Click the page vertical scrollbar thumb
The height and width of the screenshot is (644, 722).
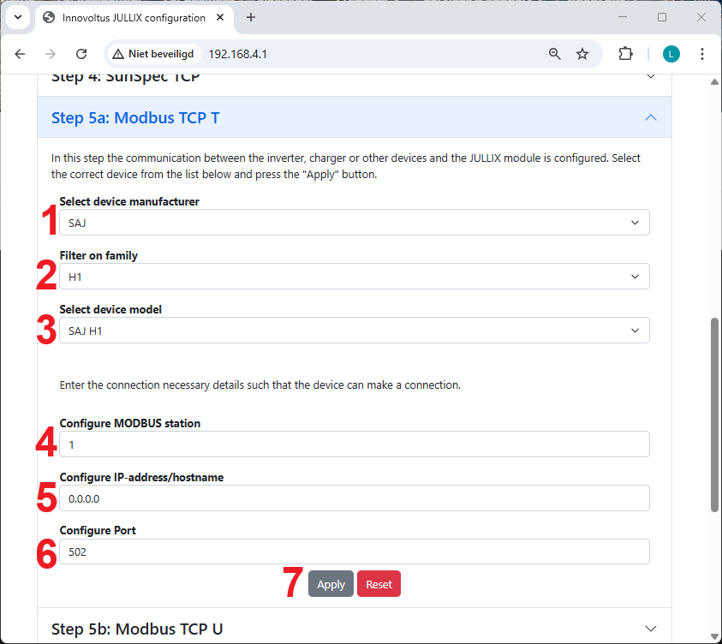coord(715,415)
